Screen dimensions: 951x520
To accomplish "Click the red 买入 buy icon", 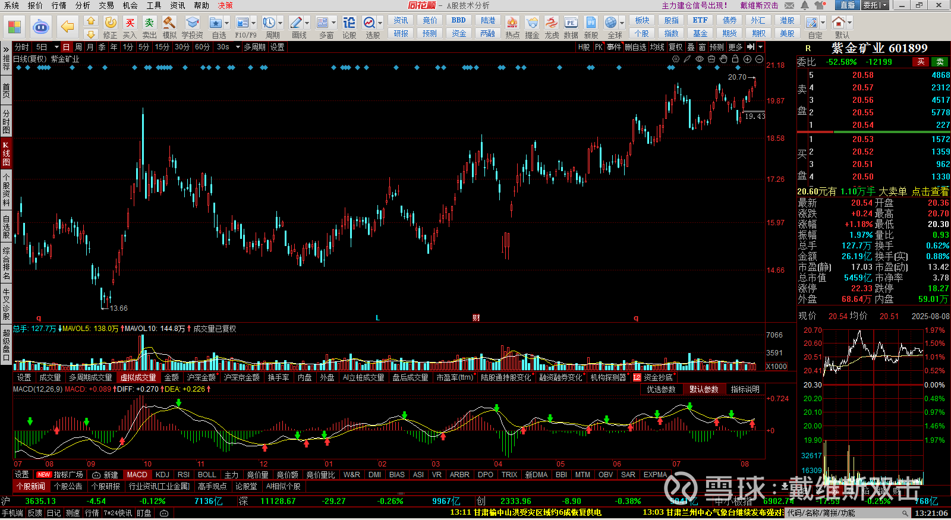I will pyautogui.click(x=130, y=23).
